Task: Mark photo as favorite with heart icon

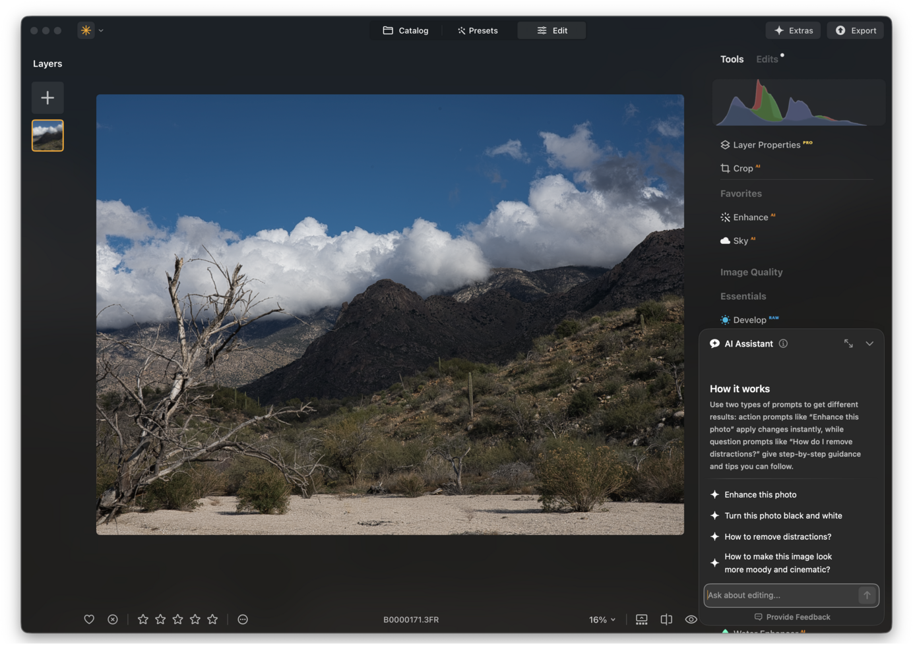Action: 89,619
